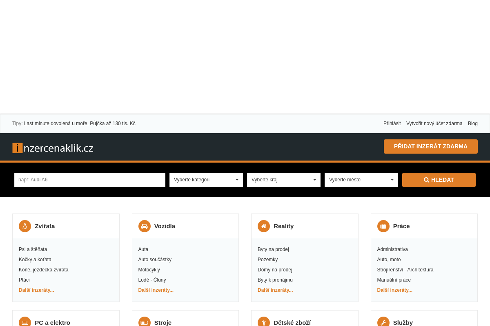Image resolution: width=490 pixels, height=326 pixels.
Task: Select Byty k pronájmu subcategory
Action: [275, 280]
